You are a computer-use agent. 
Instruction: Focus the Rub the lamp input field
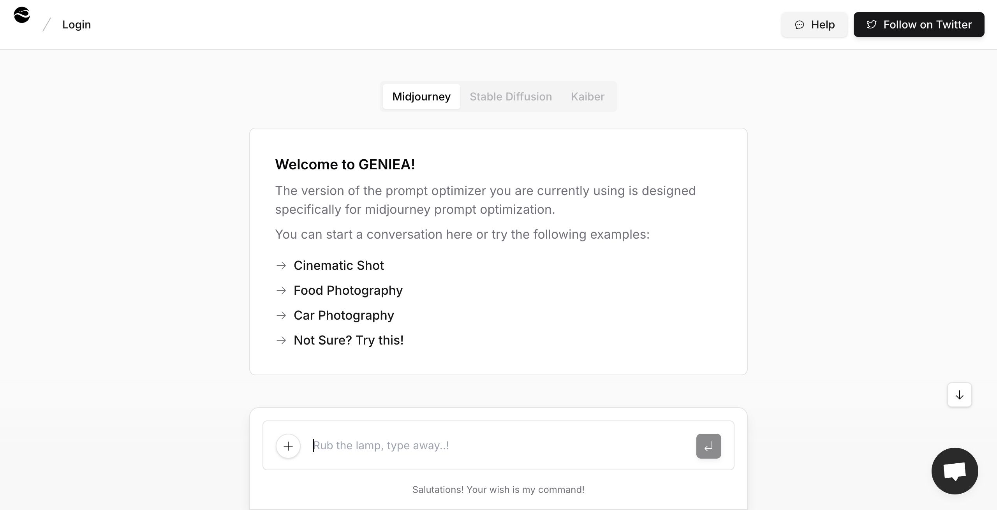coord(498,446)
